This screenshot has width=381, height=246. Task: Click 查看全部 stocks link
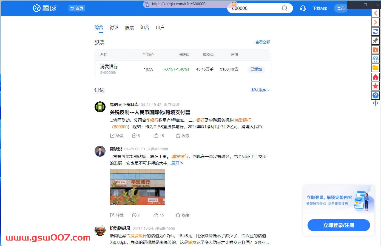click(x=263, y=42)
